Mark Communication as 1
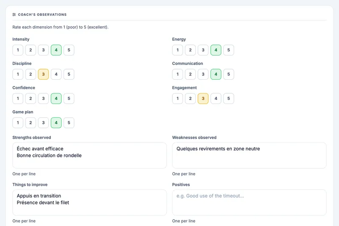This screenshot has width=339, height=226. [x=178, y=74]
